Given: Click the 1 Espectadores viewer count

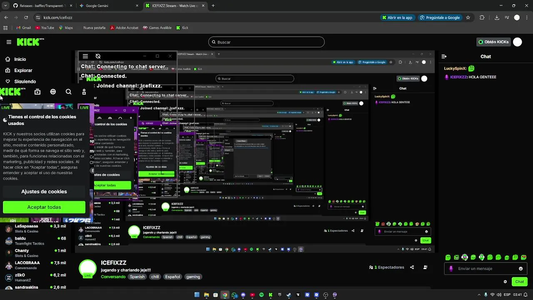Looking at the screenshot, I should (x=387, y=267).
